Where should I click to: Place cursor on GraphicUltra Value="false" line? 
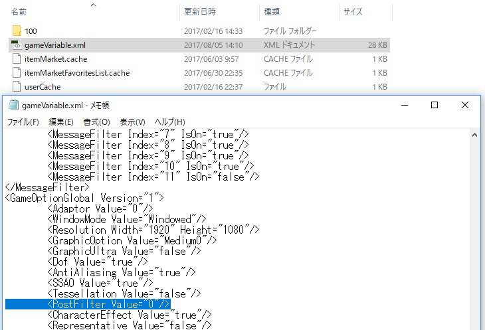(x=124, y=251)
